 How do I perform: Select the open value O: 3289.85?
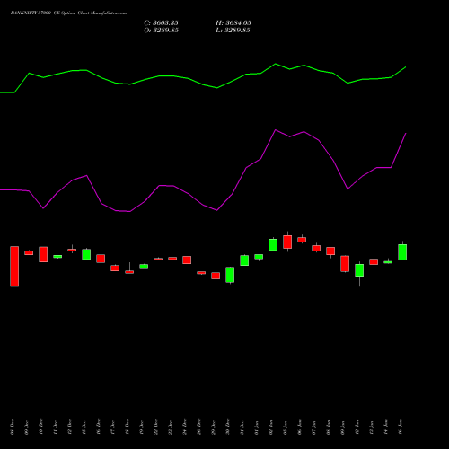point(161,31)
